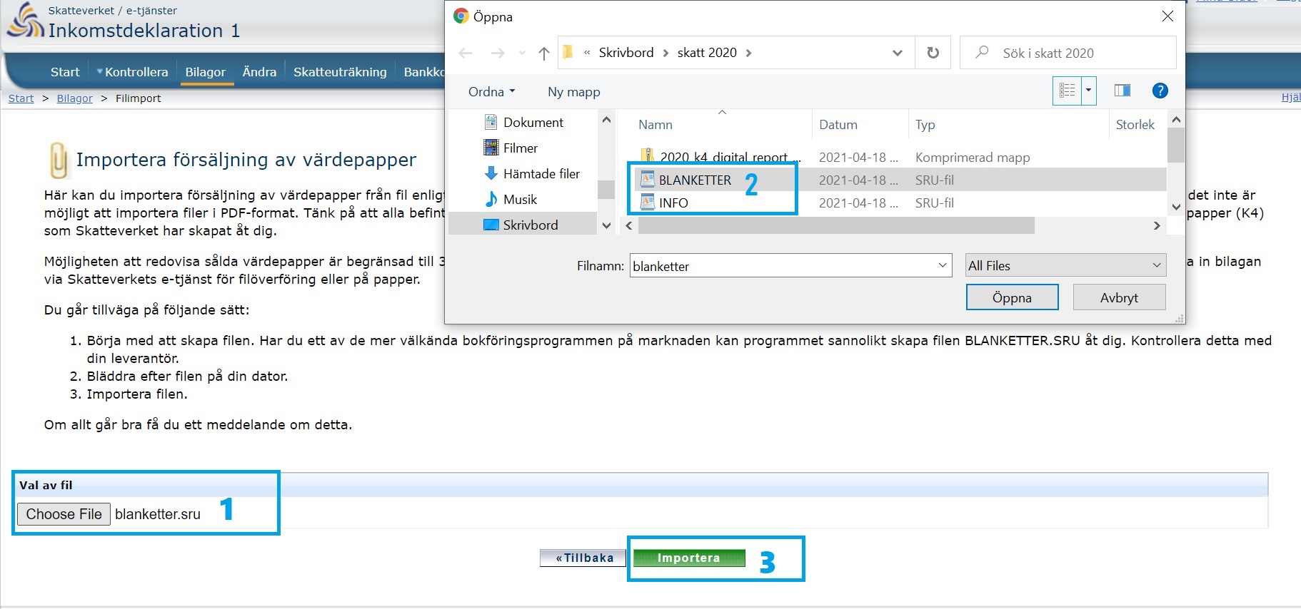The width and height of the screenshot is (1301, 609).
Task: Click the Skrivbord desktop icon
Action: pyautogui.click(x=491, y=225)
